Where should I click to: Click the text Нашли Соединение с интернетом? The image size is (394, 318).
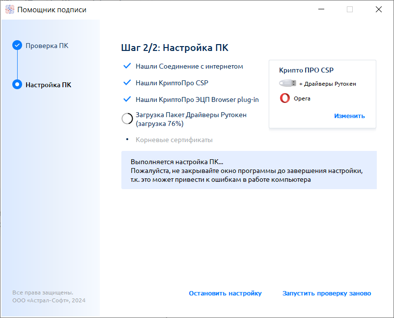point(189,67)
